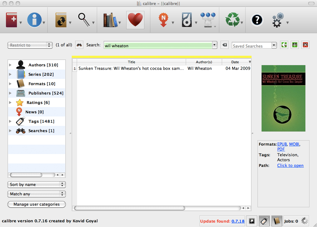Open Help via the question mark icon
The image size is (317, 227).
click(x=257, y=21)
